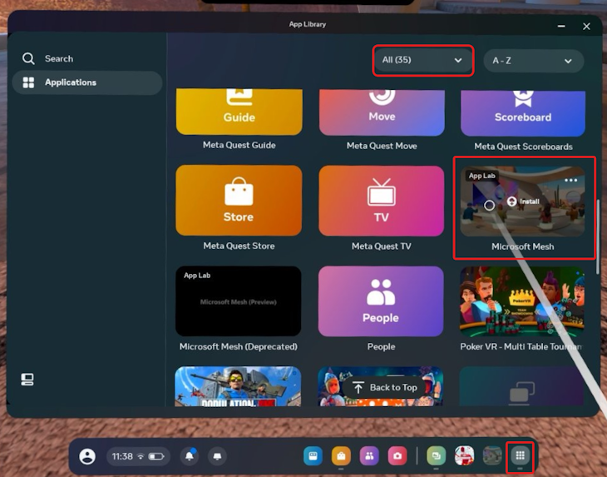Click the panel layout icon in left sidebar

point(27,380)
